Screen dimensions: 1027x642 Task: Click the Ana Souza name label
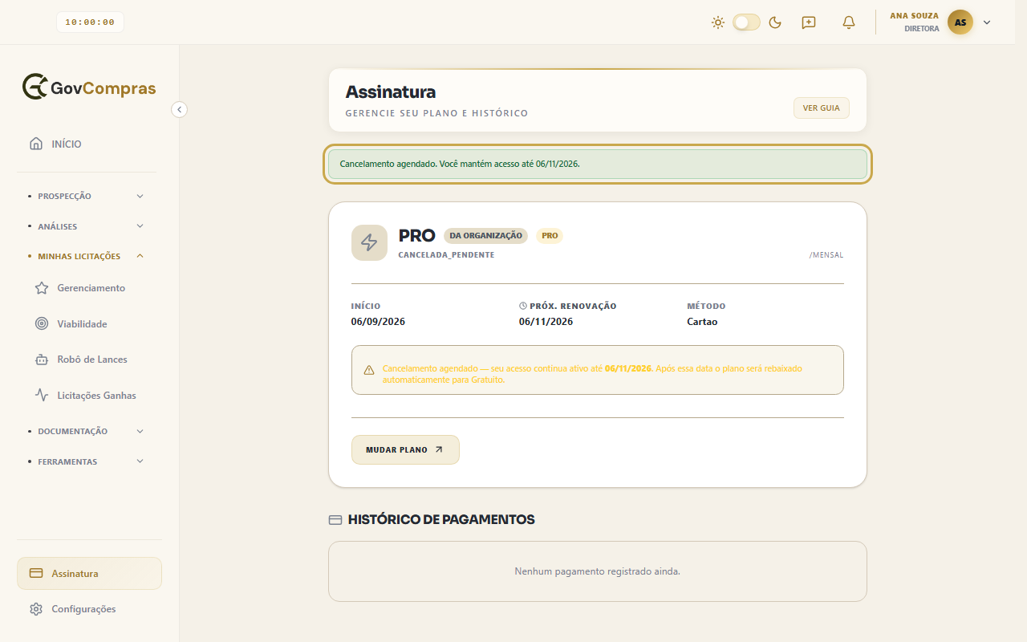pos(914,15)
